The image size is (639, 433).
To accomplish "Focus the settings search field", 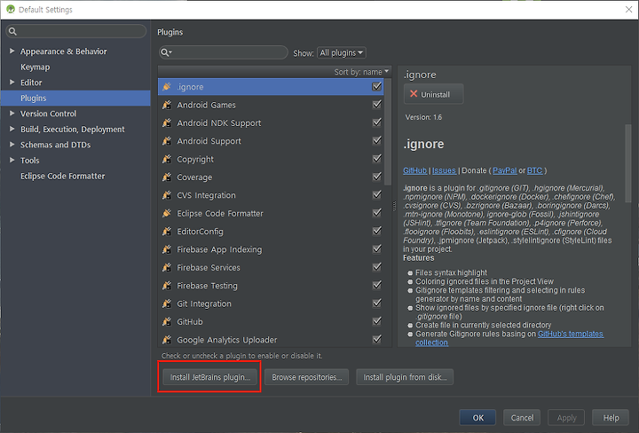I will (x=76, y=31).
